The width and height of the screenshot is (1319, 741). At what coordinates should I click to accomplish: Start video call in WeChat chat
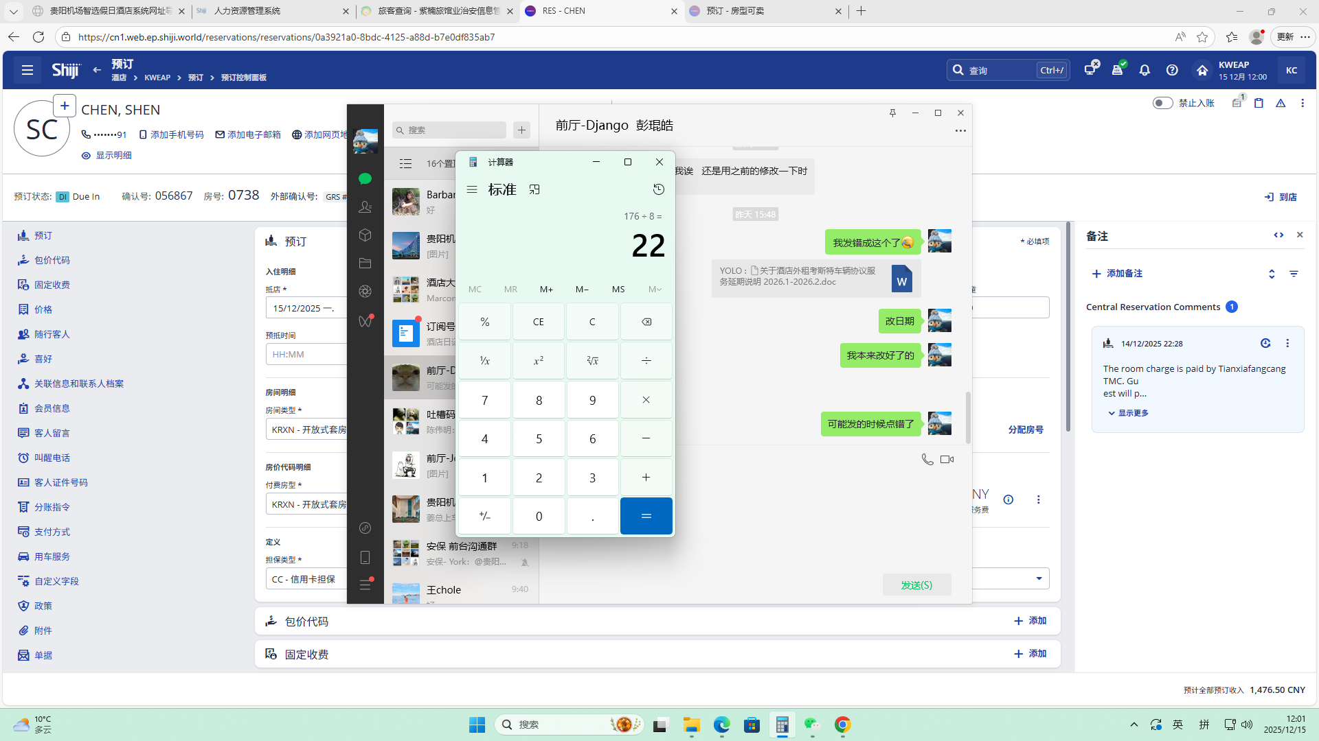click(947, 460)
